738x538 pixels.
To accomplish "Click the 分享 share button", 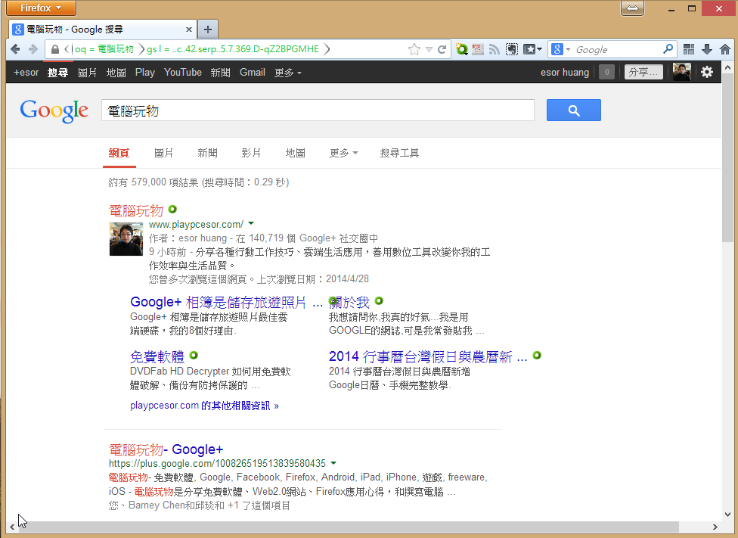I will [643, 72].
